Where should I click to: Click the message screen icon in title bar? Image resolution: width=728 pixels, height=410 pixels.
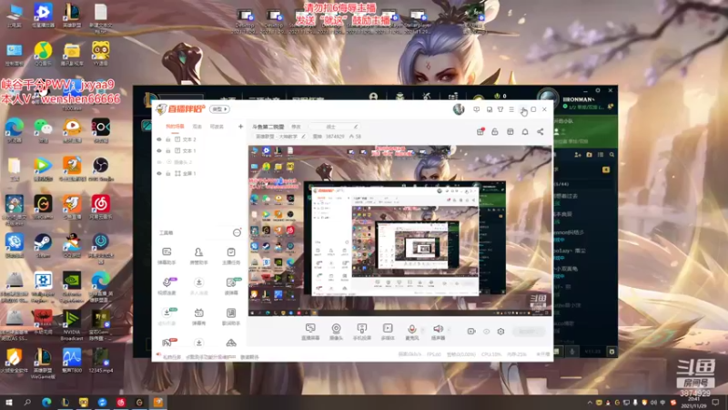(476, 109)
